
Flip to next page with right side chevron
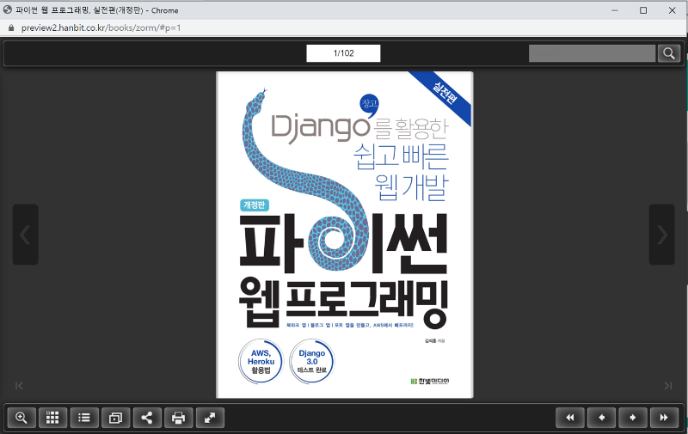click(661, 235)
